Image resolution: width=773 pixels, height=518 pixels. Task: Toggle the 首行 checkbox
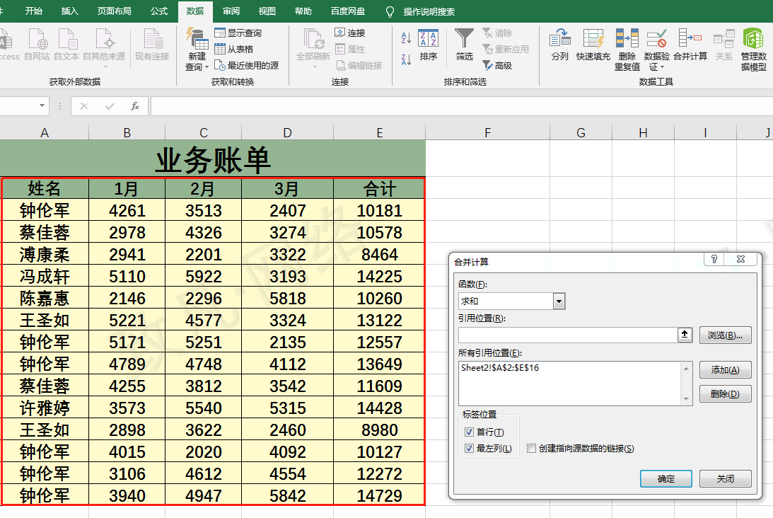coord(469,432)
